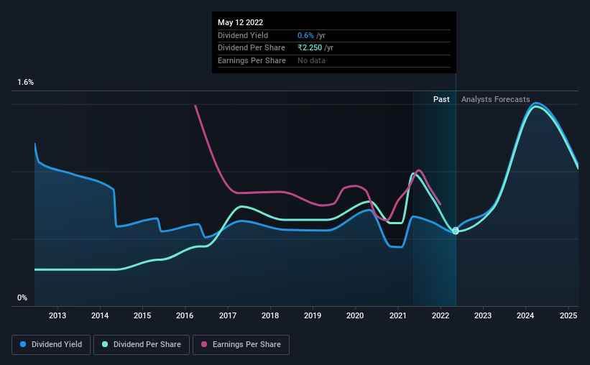Click the 2014 x-axis label
The width and height of the screenshot is (590, 365).
100,315
